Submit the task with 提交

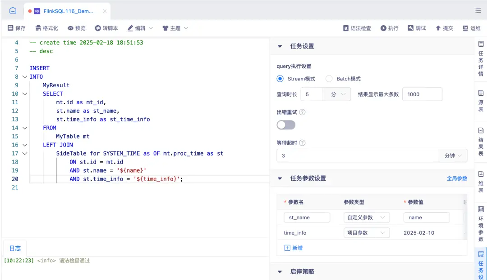[444, 28]
